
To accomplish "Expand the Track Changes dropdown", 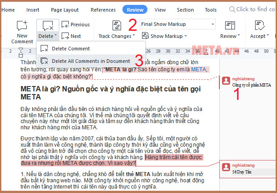I will click(x=134, y=35).
